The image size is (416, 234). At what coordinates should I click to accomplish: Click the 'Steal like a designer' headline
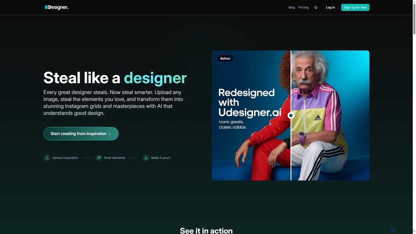(x=115, y=78)
